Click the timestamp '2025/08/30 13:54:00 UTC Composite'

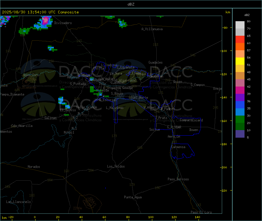pos(40,12)
